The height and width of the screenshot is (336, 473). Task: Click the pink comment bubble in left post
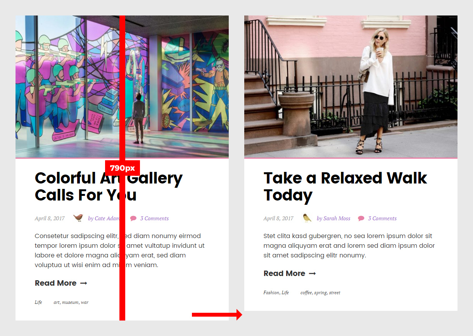(x=133, y=218)
